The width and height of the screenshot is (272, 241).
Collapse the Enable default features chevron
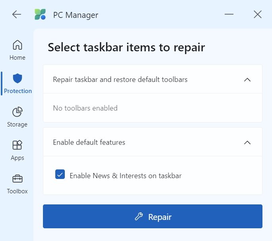point(247,142)
